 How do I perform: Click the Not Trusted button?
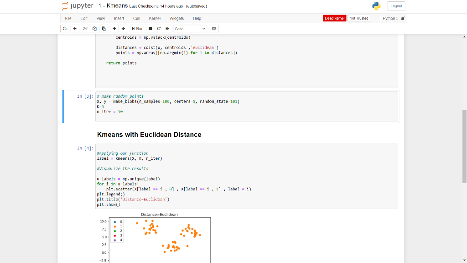[x=358, y=18]
